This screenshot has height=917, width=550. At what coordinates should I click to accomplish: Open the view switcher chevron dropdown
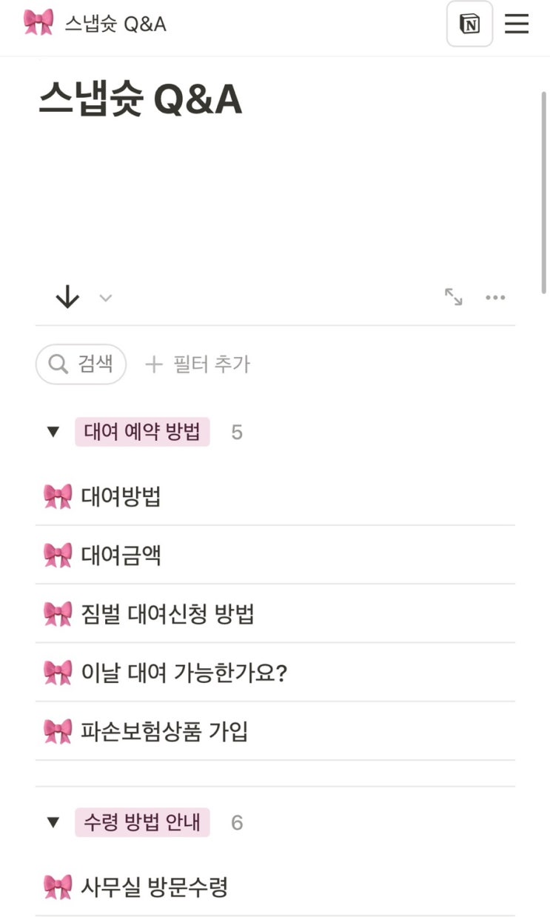[106, 298]
